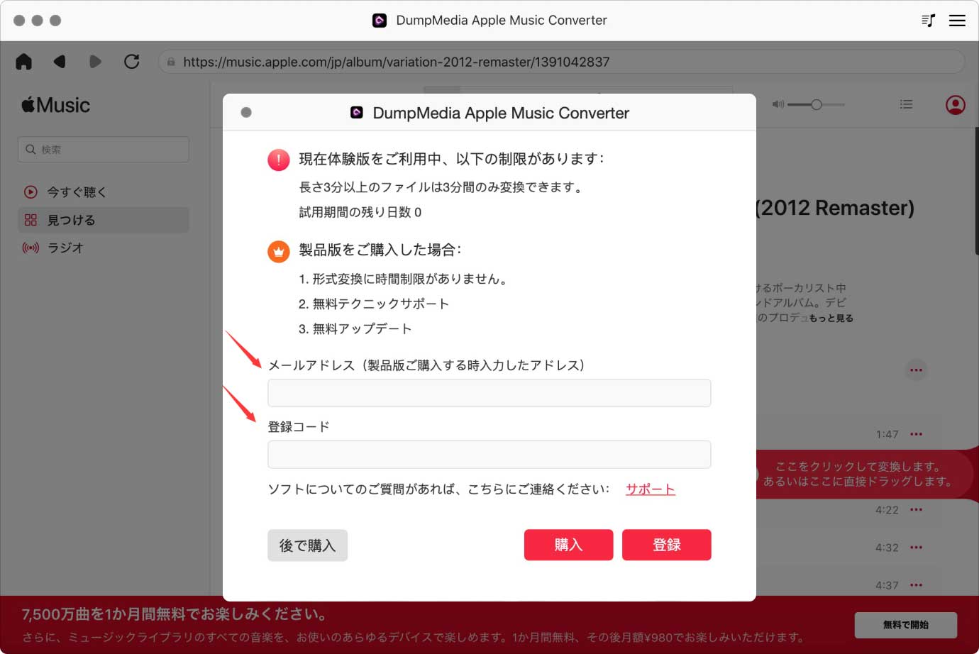Navigate forward with the right arrow
Image resolution: width=979 pixels, height=654 pixels.
point(95,62)
